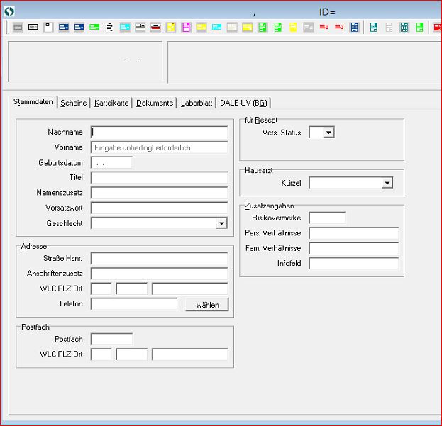Click the application logo in title bar

(x=9, y=11)
